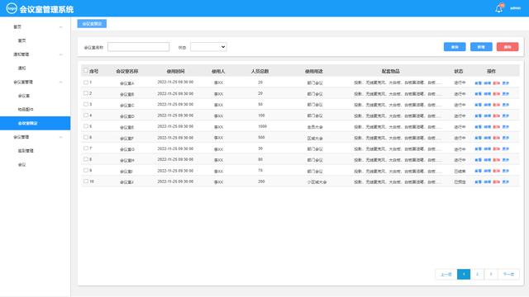
Task: Check the box for row number 1
Action: pos(86,82)
